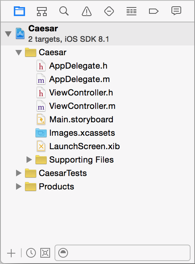
Task: Open the Breakpoint navigator
Action: click(x=154, y=11)
